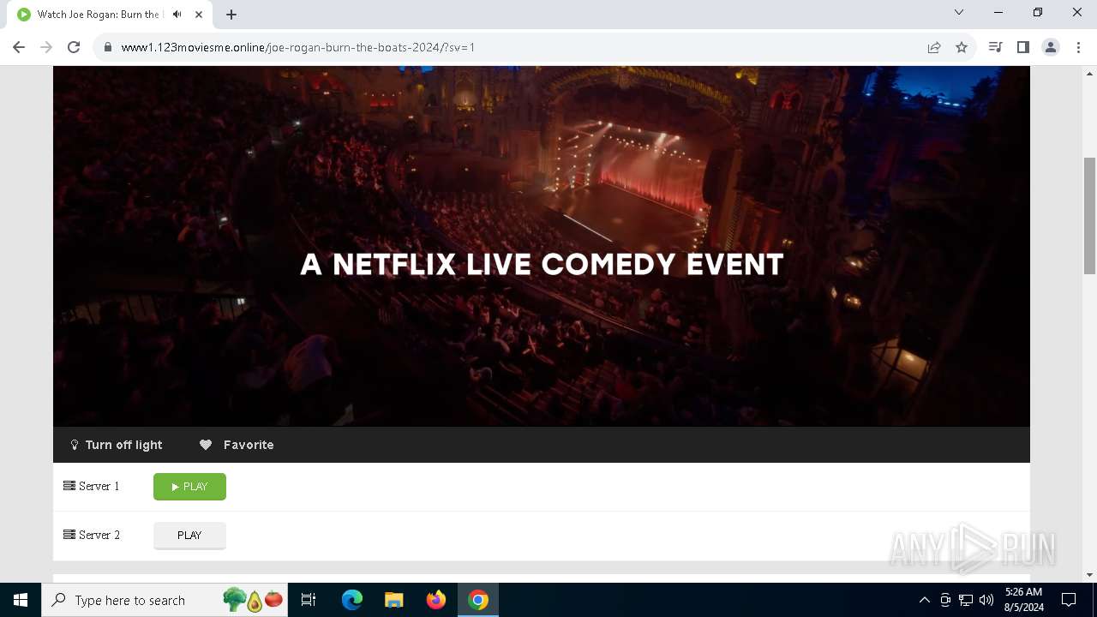Select Server 1 label

(92, 486)
